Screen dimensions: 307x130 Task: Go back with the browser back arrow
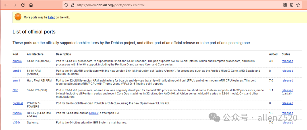tap(6, 5)
